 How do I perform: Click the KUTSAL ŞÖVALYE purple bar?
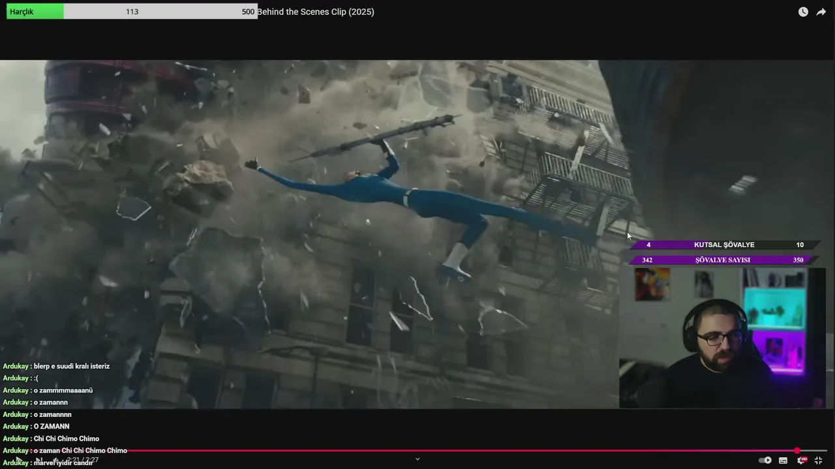(724, 245)
